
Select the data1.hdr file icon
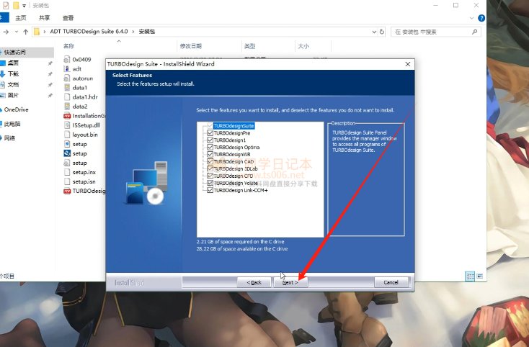(x=67, y=97)
